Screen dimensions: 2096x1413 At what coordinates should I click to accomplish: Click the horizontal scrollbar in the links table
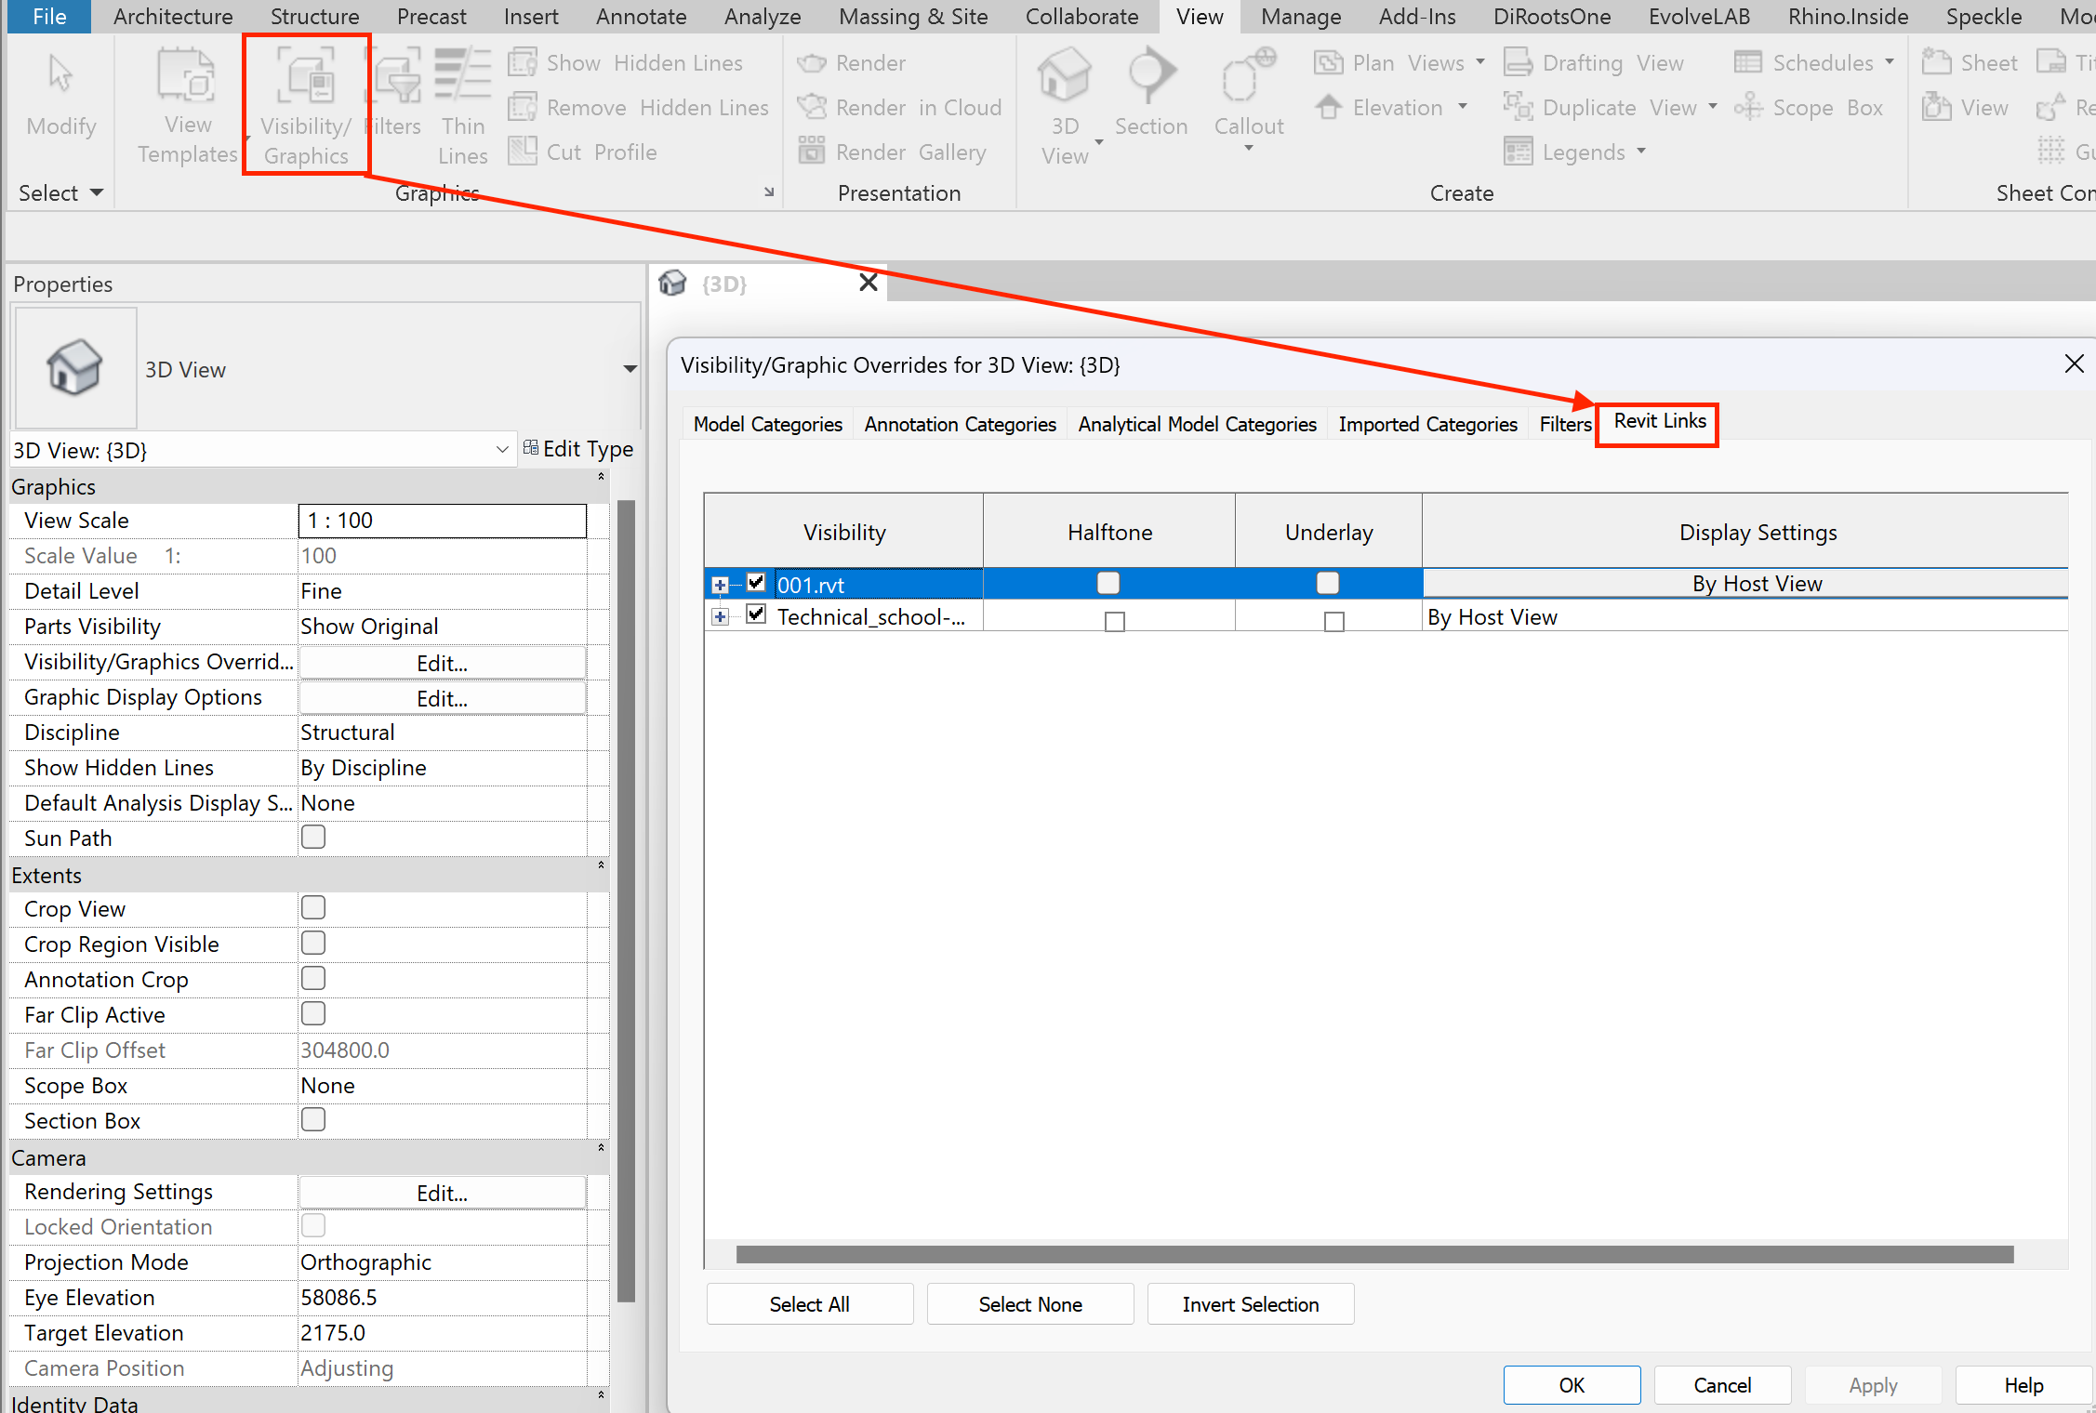point(1373,1254)
